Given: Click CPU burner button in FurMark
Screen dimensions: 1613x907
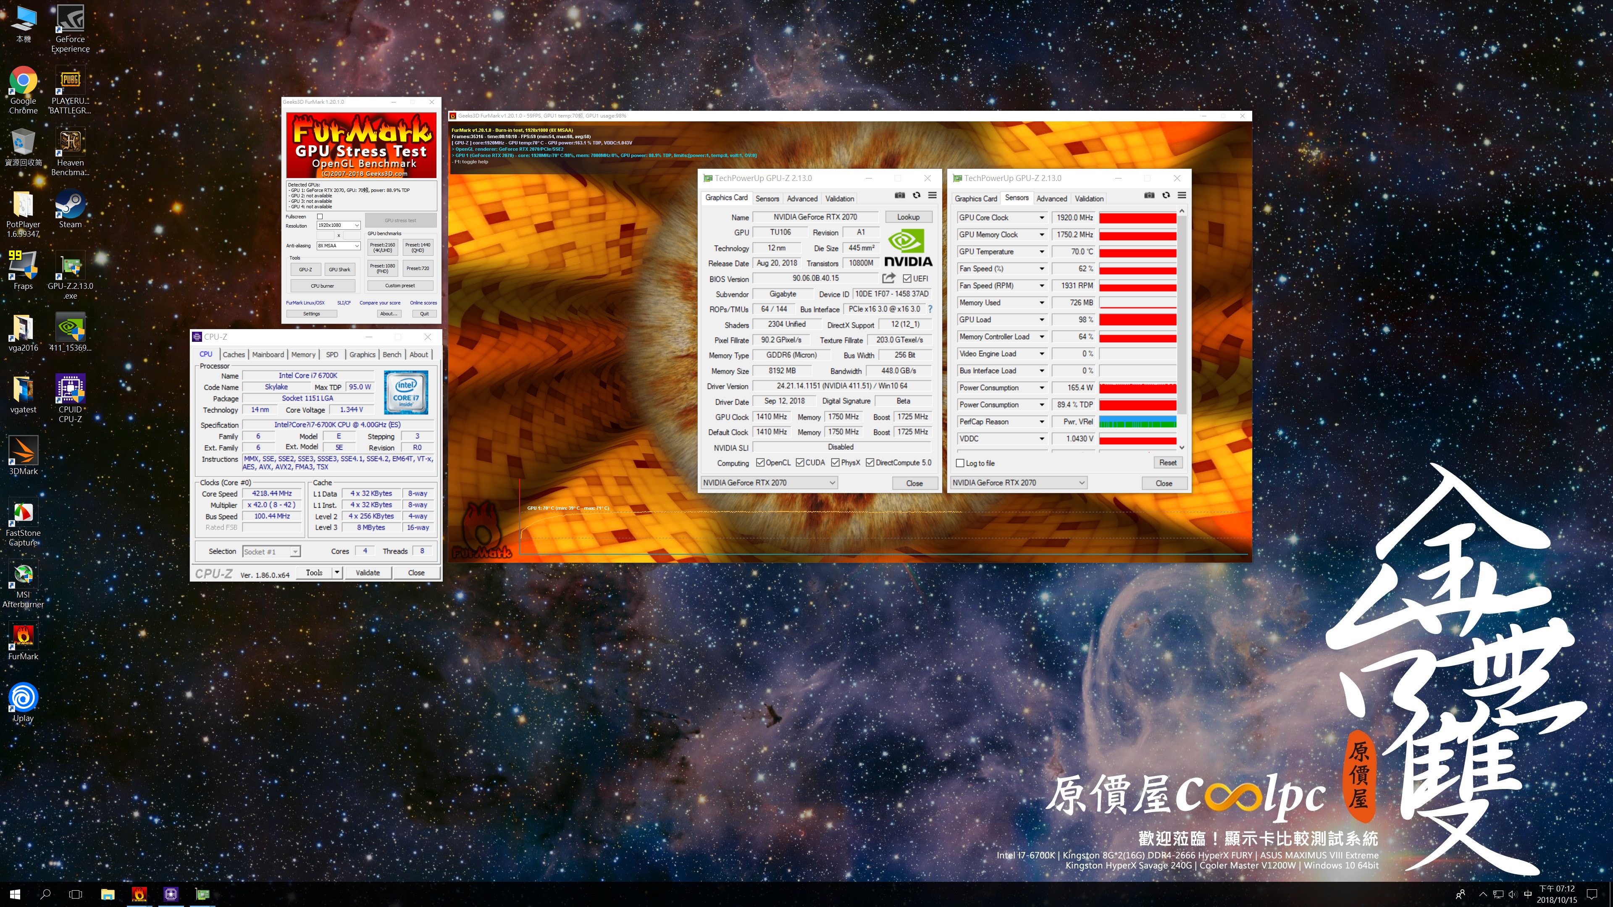Looking at the screenshot, I should tap(323, 286).
